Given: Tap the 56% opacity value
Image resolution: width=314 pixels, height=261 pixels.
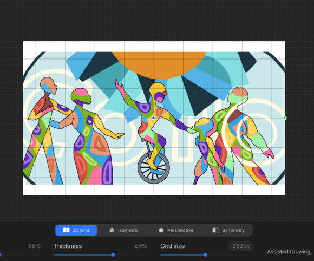Looking at the screenshot, I should point(34,246).
